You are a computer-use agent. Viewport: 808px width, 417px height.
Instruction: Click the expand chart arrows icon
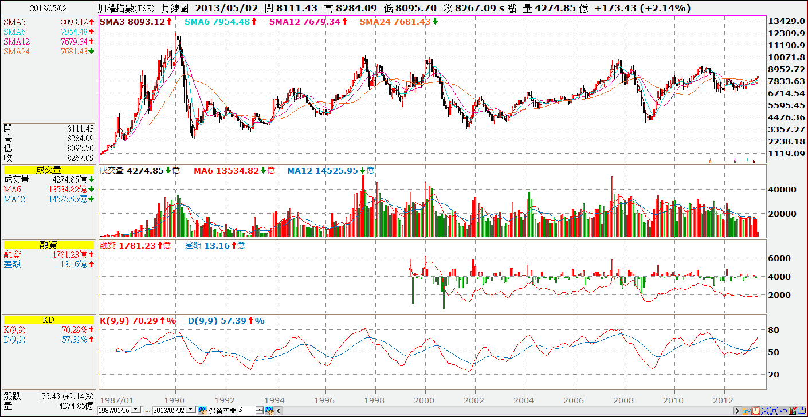coord(774,411)
